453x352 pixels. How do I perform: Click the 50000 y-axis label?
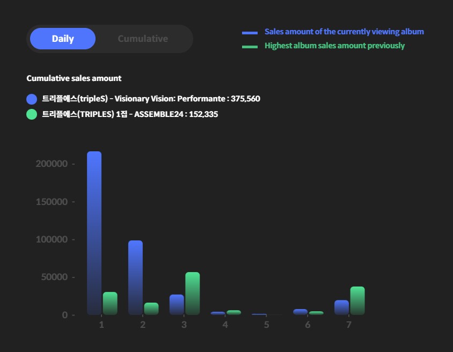click(54, 277)
